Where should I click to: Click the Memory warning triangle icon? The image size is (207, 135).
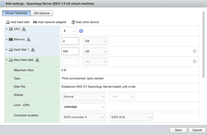pyautogui.click(x=28, y=39)
